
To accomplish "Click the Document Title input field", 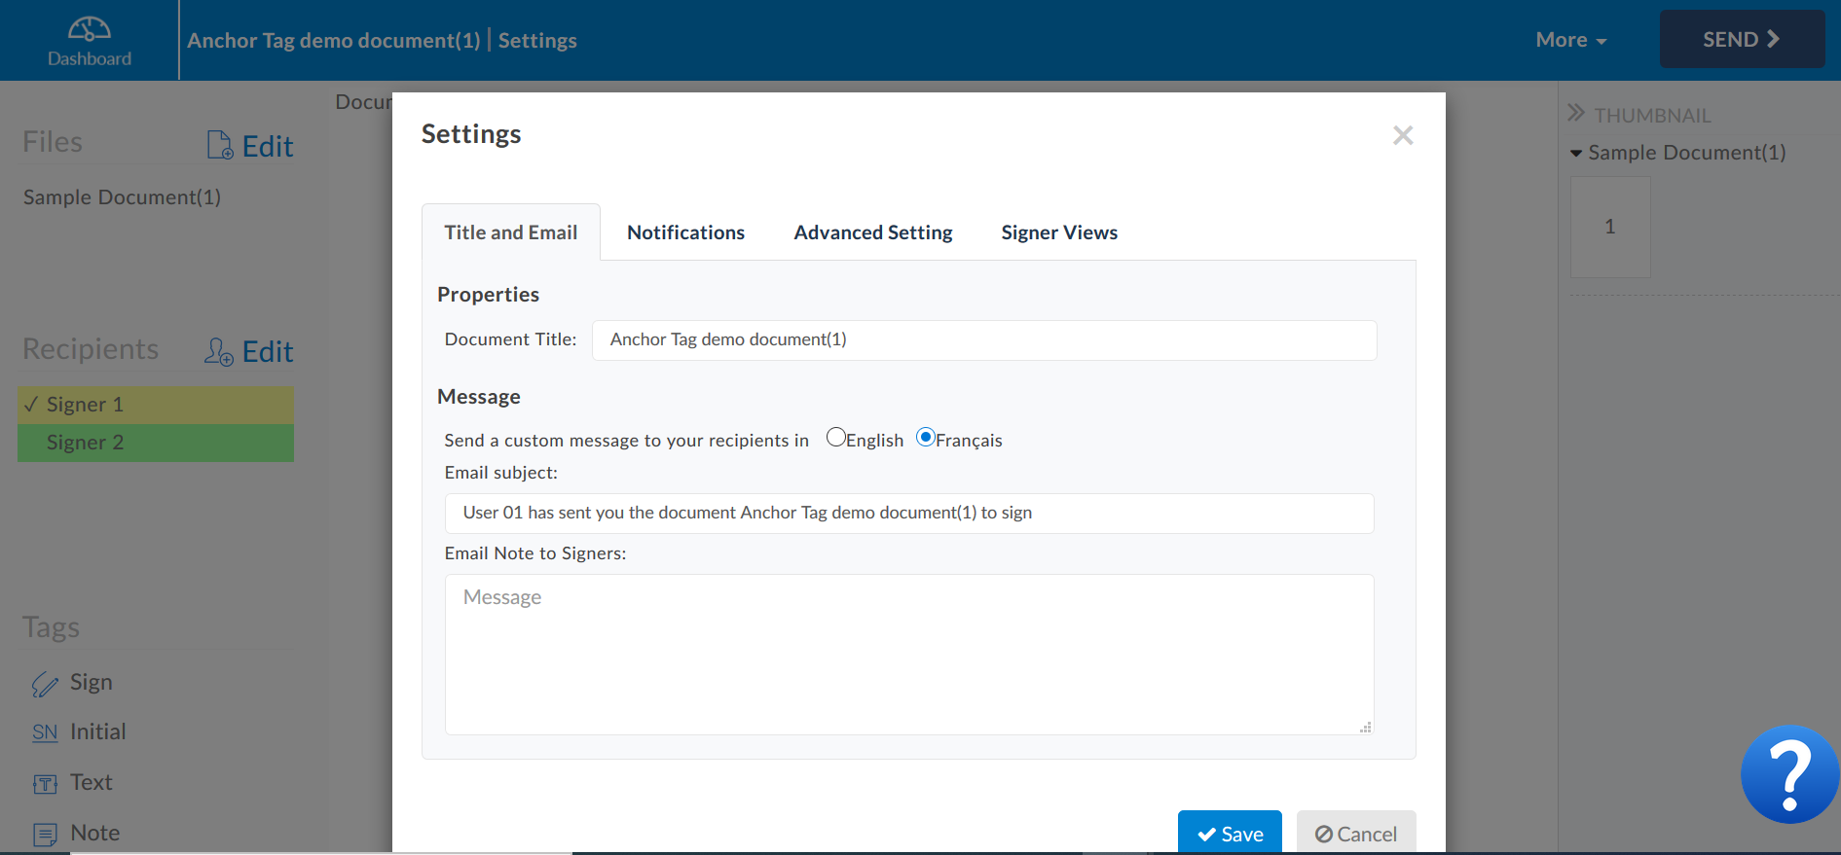I will point(984,339).
